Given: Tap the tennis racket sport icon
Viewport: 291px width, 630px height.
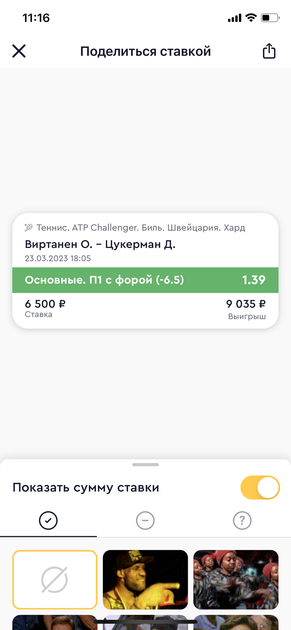Looking at the screenshot, I should (29, 227).
